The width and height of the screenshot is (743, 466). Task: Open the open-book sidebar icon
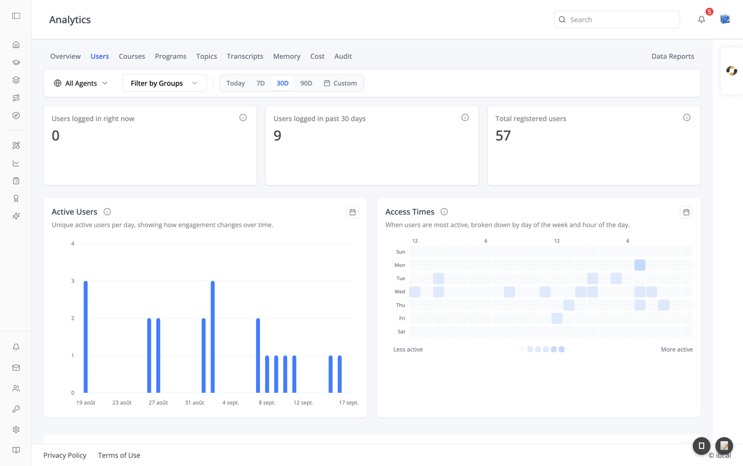point(16,450)
